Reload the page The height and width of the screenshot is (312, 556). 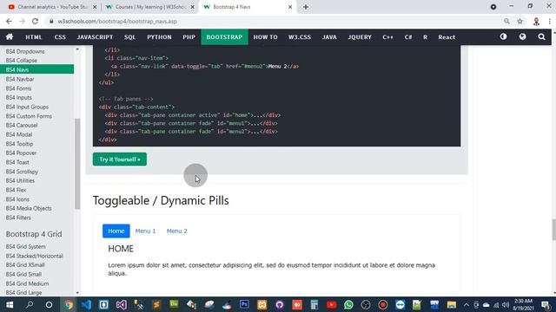point(35,21)
